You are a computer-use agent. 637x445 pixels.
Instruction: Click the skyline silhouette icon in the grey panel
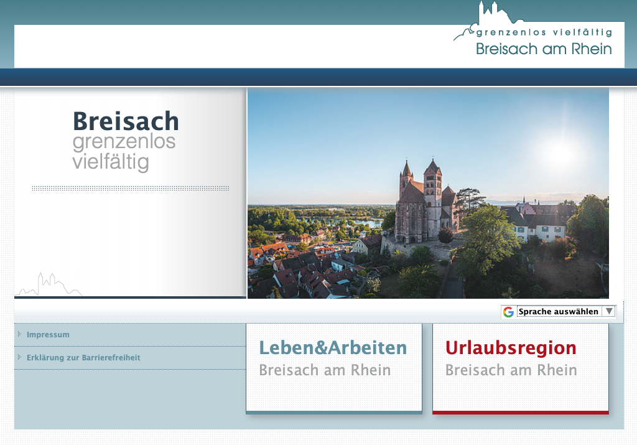49,284
